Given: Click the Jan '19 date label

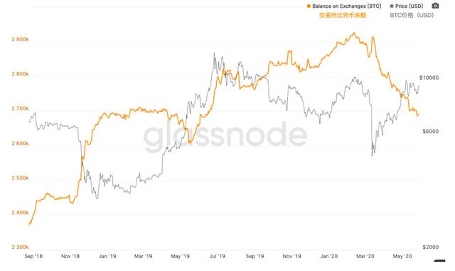Looking at the screenshot, I should pos(107,256).
